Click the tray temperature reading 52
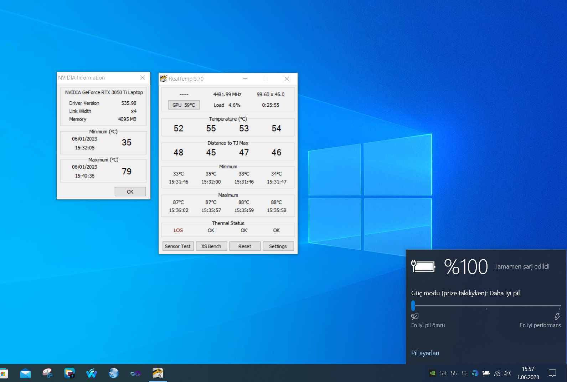567x382 pixels. (464, 373)
